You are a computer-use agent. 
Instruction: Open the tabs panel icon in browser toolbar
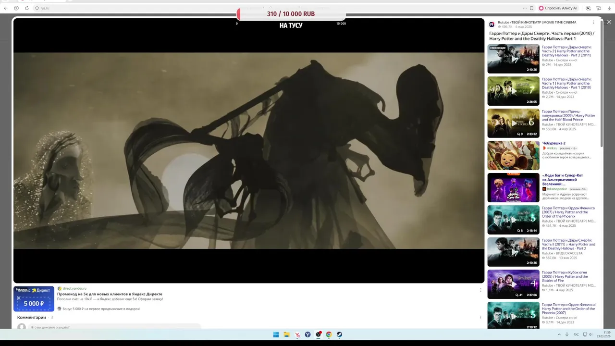[x=599, y=8]
